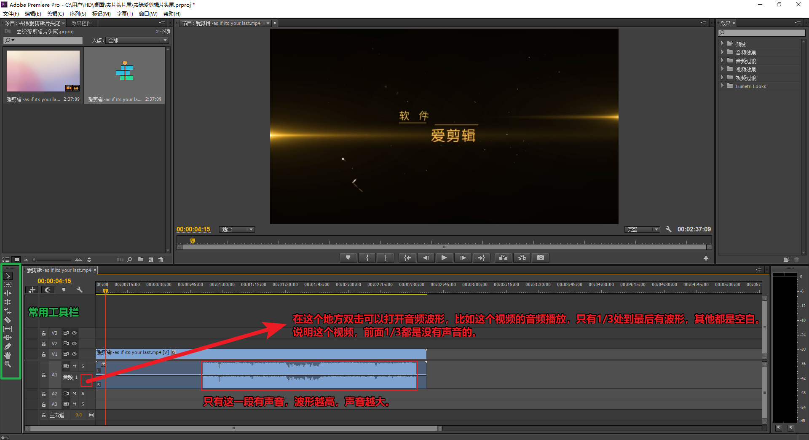
Task: Select the Slide tool
Action: click(x=8, y=338)
